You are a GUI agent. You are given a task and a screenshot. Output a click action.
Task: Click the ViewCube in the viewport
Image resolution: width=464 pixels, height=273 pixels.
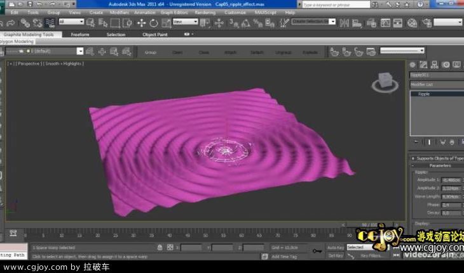(383, 82)
